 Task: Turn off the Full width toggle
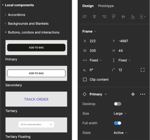click(x=118, y=123)
